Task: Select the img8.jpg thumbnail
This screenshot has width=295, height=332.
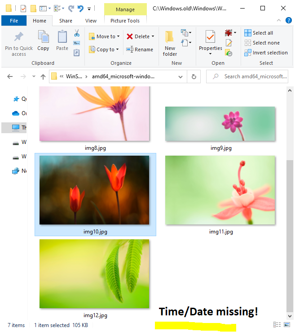Action: [x=94, y=113]
